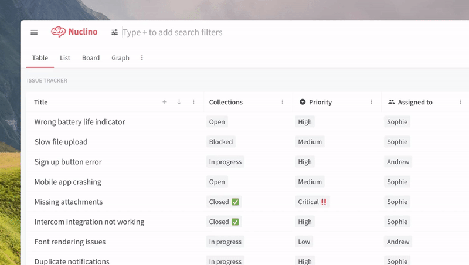The height and width of the screenshot is (265, 469).
Task: Open the hamburger sidebar menu
Action: 34,32
